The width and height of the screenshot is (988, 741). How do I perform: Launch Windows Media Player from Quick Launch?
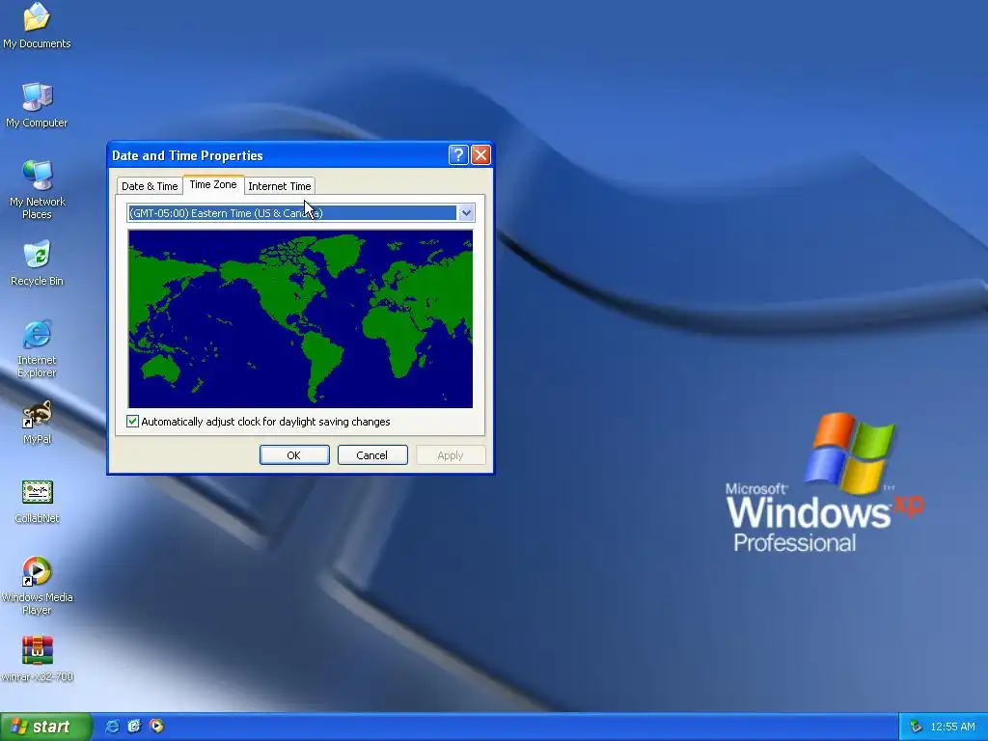(x=156, y=727)
